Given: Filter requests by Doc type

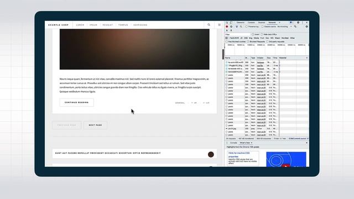Looking at the screenshot, I should tap(267, 38).
